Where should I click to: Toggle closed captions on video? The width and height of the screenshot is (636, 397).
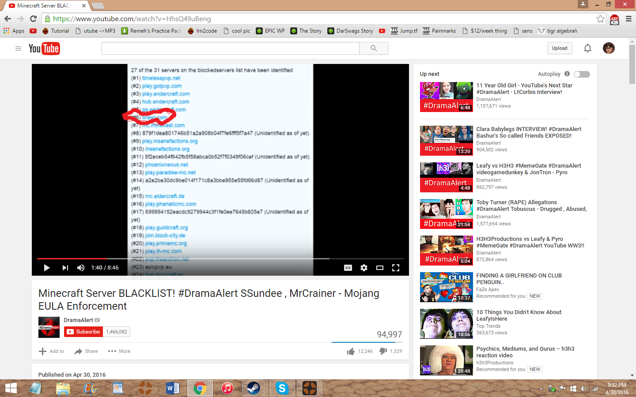(348, 268)
